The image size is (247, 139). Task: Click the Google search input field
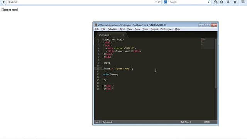pyautogui.click(x=188, y=2)
